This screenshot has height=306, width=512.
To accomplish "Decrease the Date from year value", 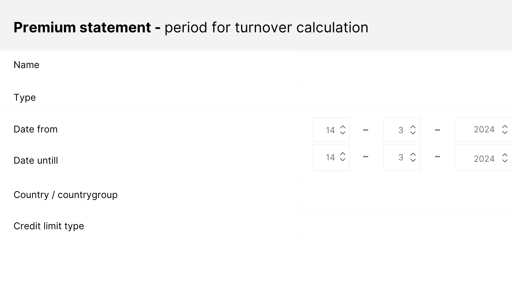I will tap(505, 132).
